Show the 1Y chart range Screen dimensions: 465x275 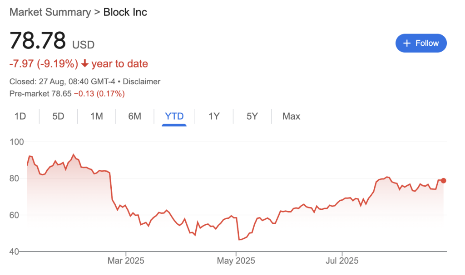pos(214,116)
